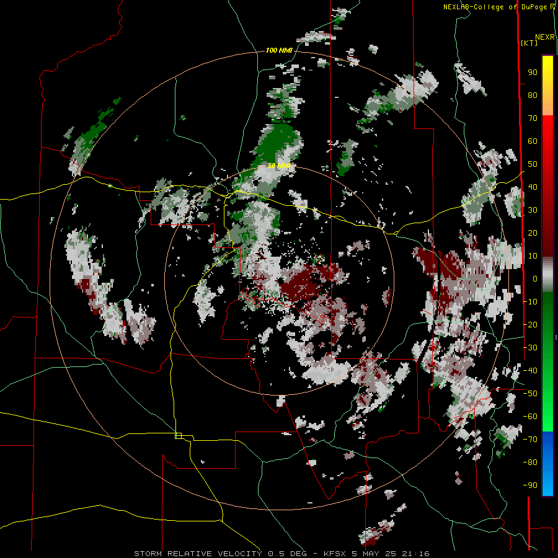Click the 100 NMI range ring label
The height and width of the screenshot is (558, 558).
tap(279, 50)
